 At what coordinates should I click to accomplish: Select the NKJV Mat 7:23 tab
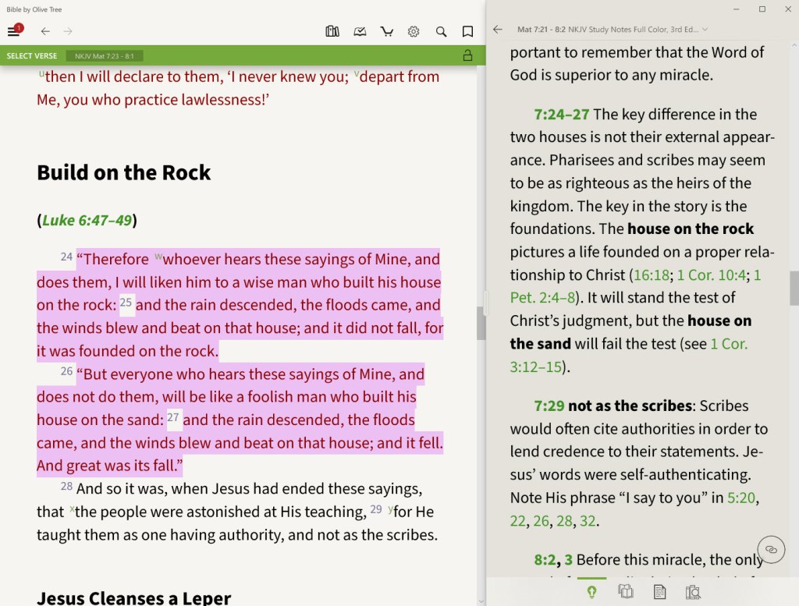(x=105, y=55)
